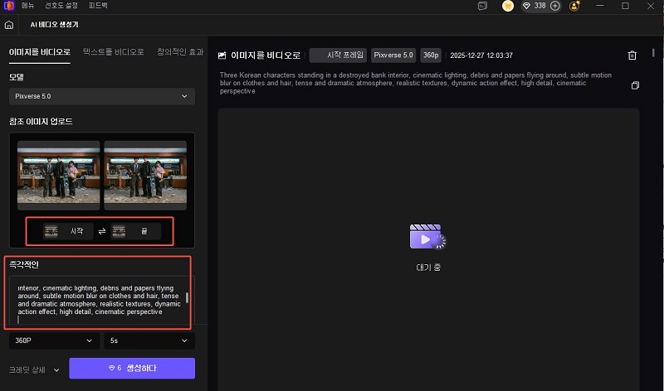The image size is (664, 391).
Task: Open the message panel icon in title bar
Action: [482, 6]
